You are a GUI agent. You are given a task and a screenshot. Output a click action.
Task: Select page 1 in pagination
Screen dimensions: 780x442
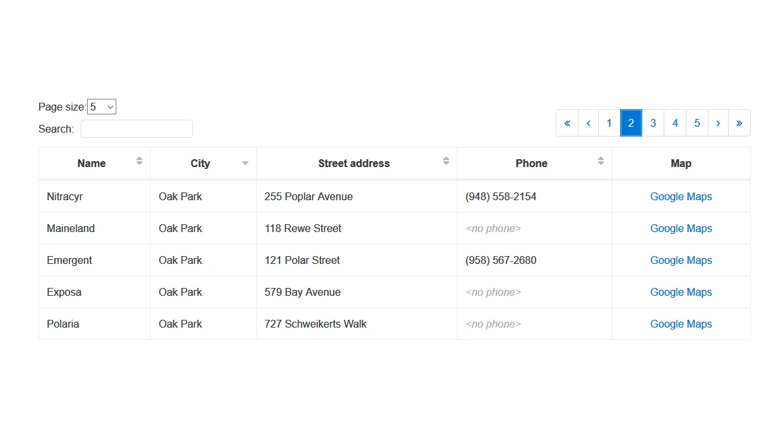click(609, 123)
